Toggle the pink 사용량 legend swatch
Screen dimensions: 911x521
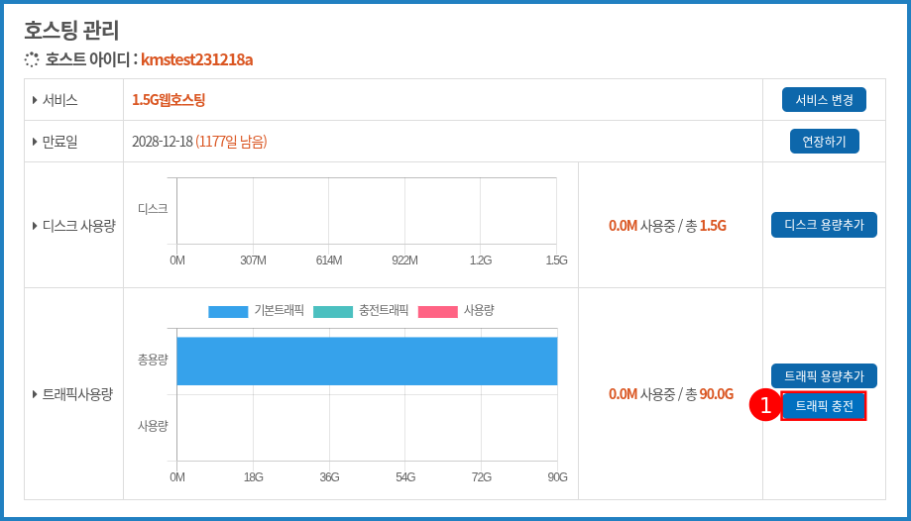437,312
